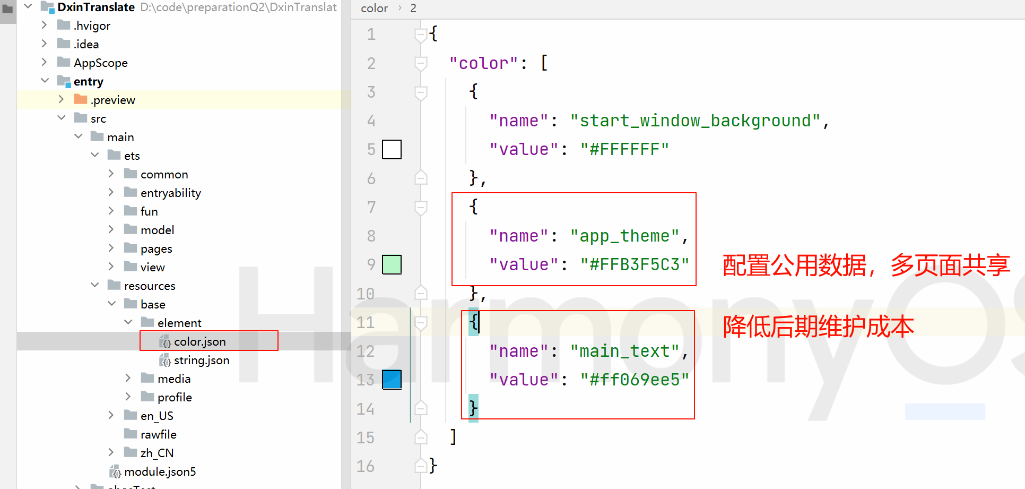The image size is (1025, 489).
Task: Expand the .preview folder
Action: coord(62,99)
